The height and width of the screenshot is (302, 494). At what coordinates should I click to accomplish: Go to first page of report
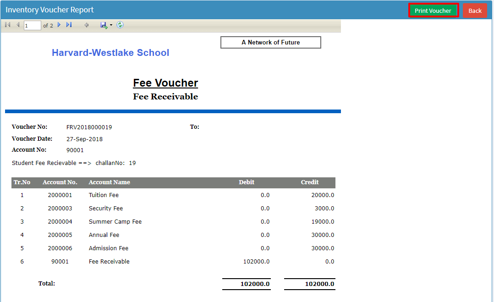tap(8, 25)
